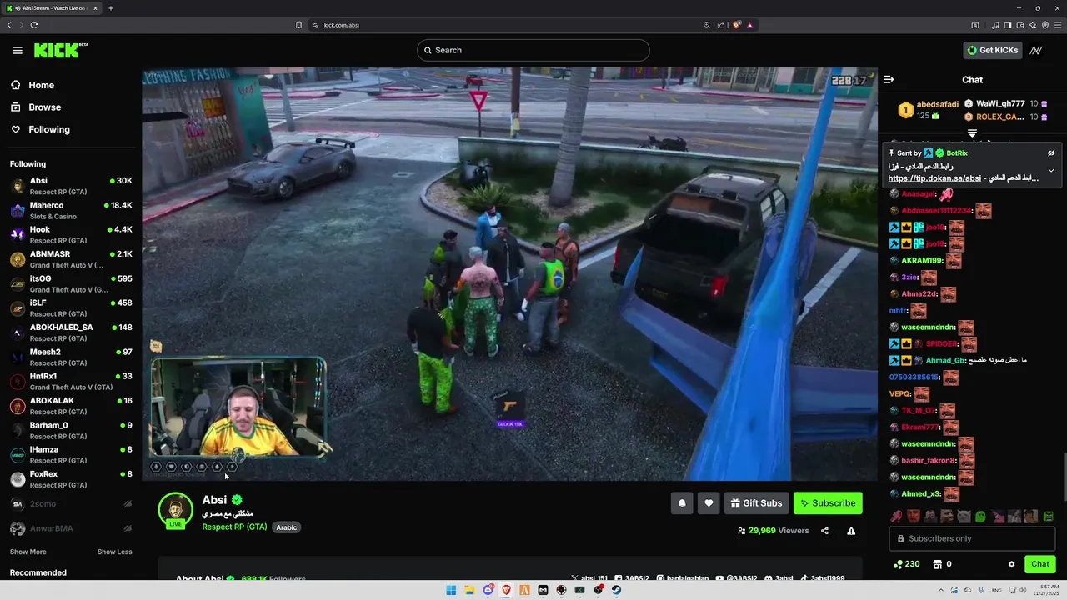The height and width of the screenshot is (600, 1067).
Task: Open FoxRex channel in sidebar
Action: (x=71, y=479)
